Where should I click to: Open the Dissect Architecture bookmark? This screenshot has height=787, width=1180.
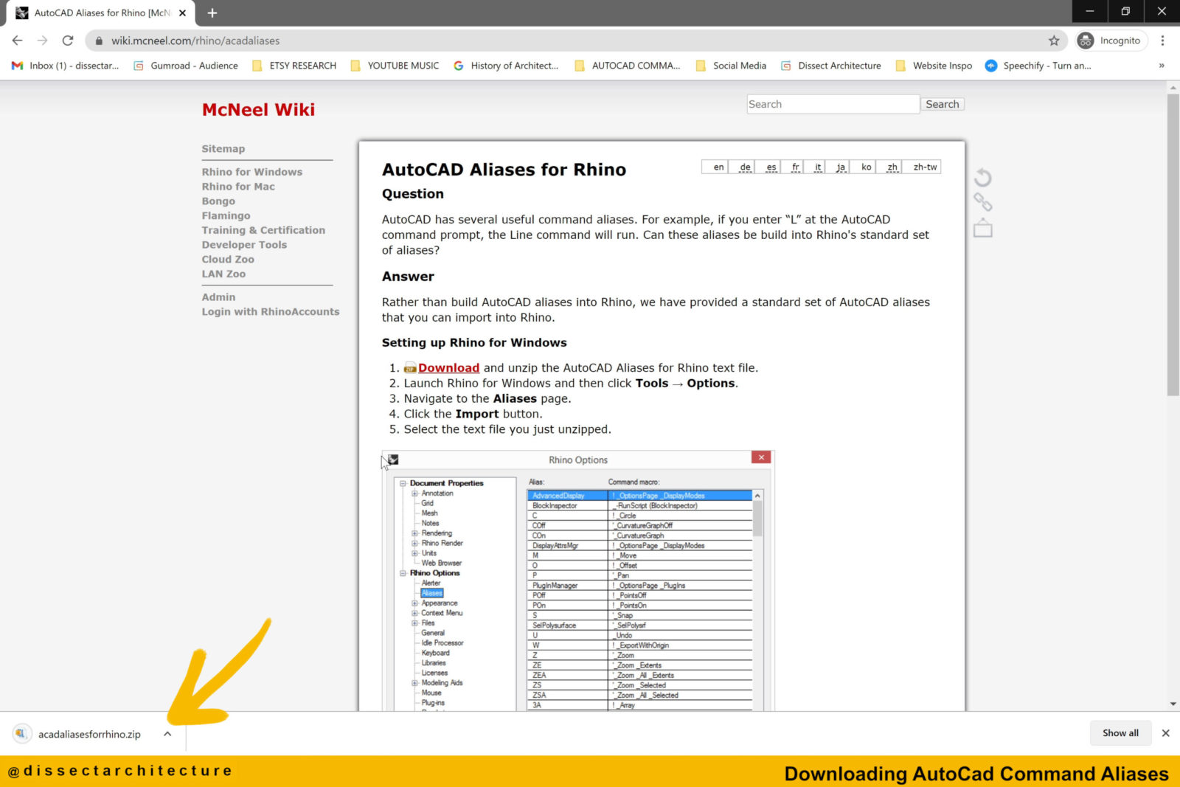pos(831,66)
